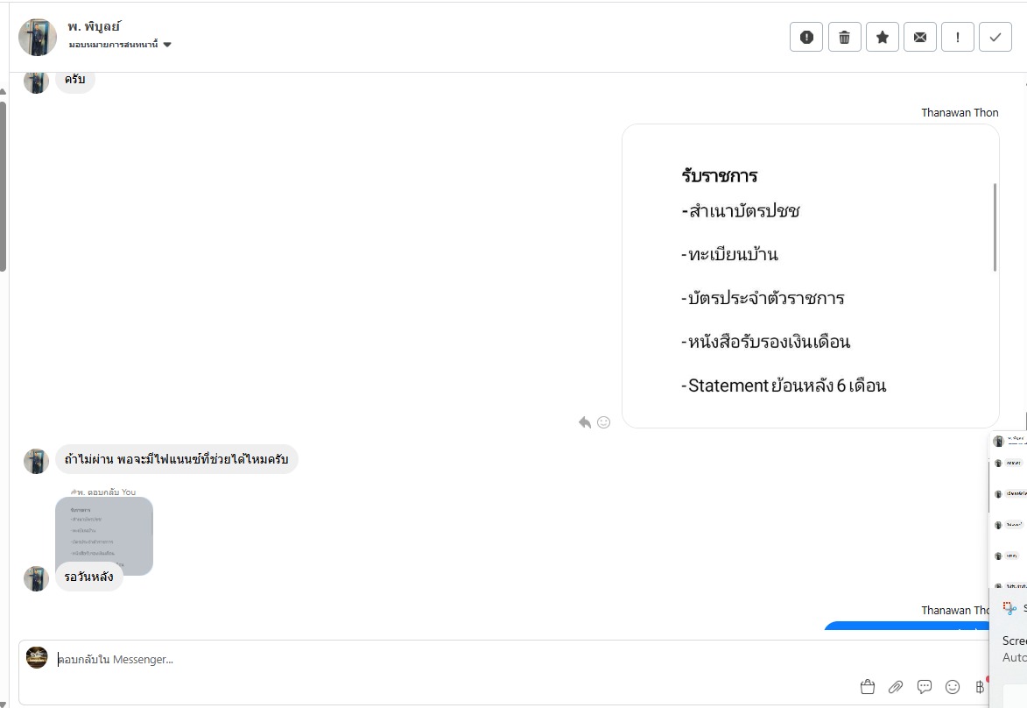Star this conversation as follow-up

(x=882, y=37)
